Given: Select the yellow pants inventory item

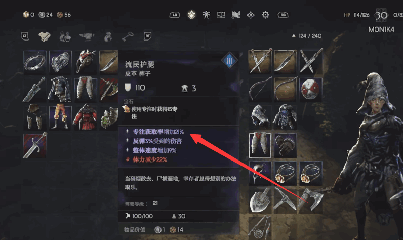Looking at the screenshot, I should (60, 117).
